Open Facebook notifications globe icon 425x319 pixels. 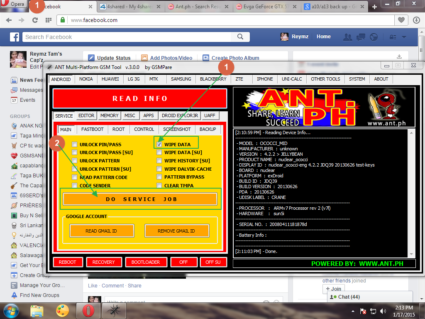(x=374, y=37)
